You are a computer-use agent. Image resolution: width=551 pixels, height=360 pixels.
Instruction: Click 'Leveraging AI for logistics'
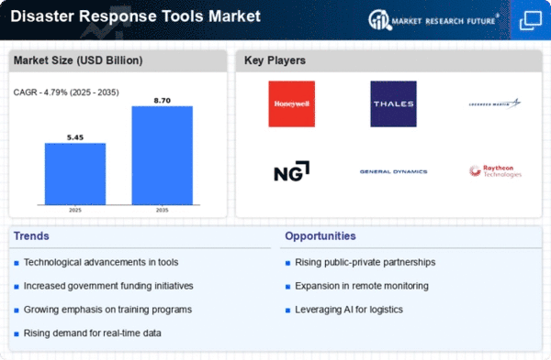tap(349, 310)
